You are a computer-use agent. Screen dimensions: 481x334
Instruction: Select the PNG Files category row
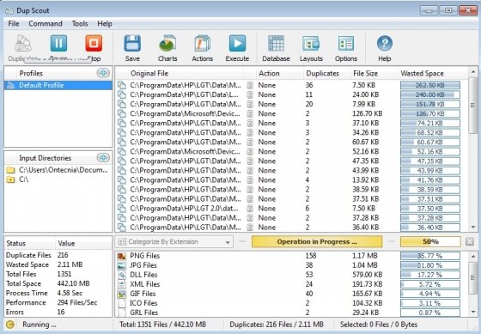click(x=292, y=256)
